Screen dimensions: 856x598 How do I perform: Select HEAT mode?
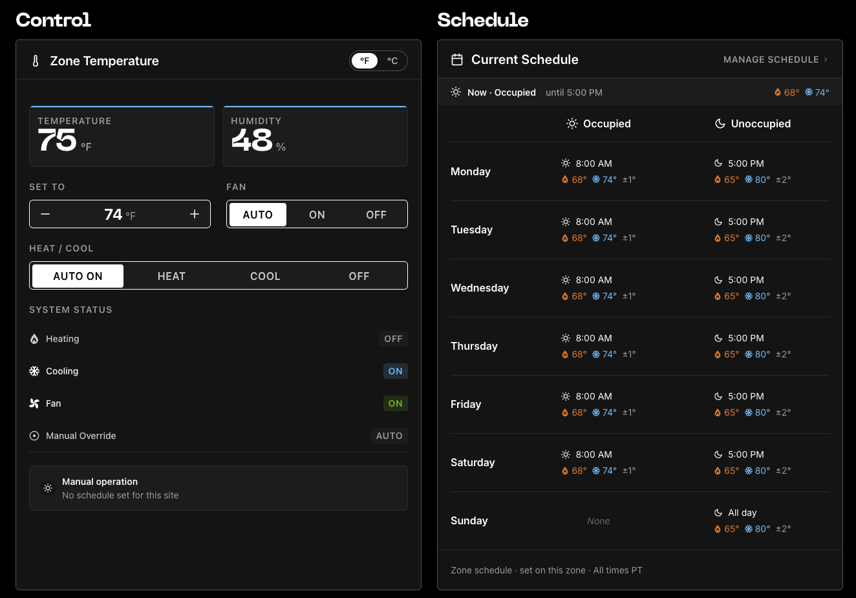click(171, 276)
